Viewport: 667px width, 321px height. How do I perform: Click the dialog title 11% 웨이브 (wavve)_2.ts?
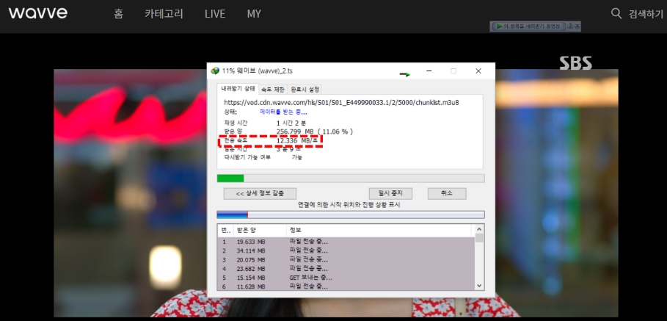pyautogui.click(x=258, y=71)
